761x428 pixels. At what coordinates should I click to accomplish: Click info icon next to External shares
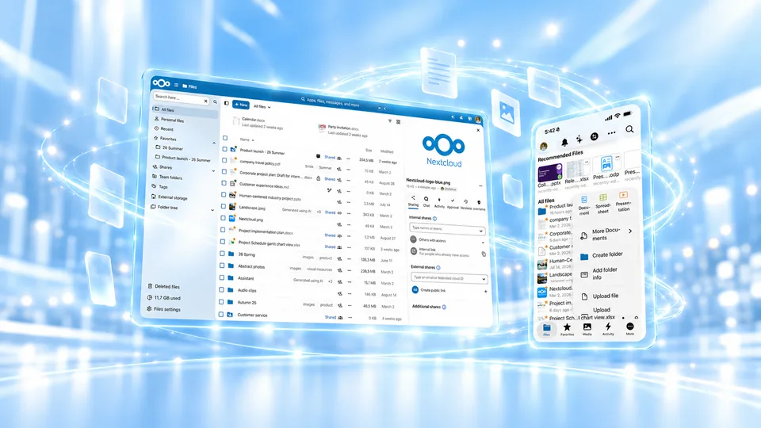(438, 267)
